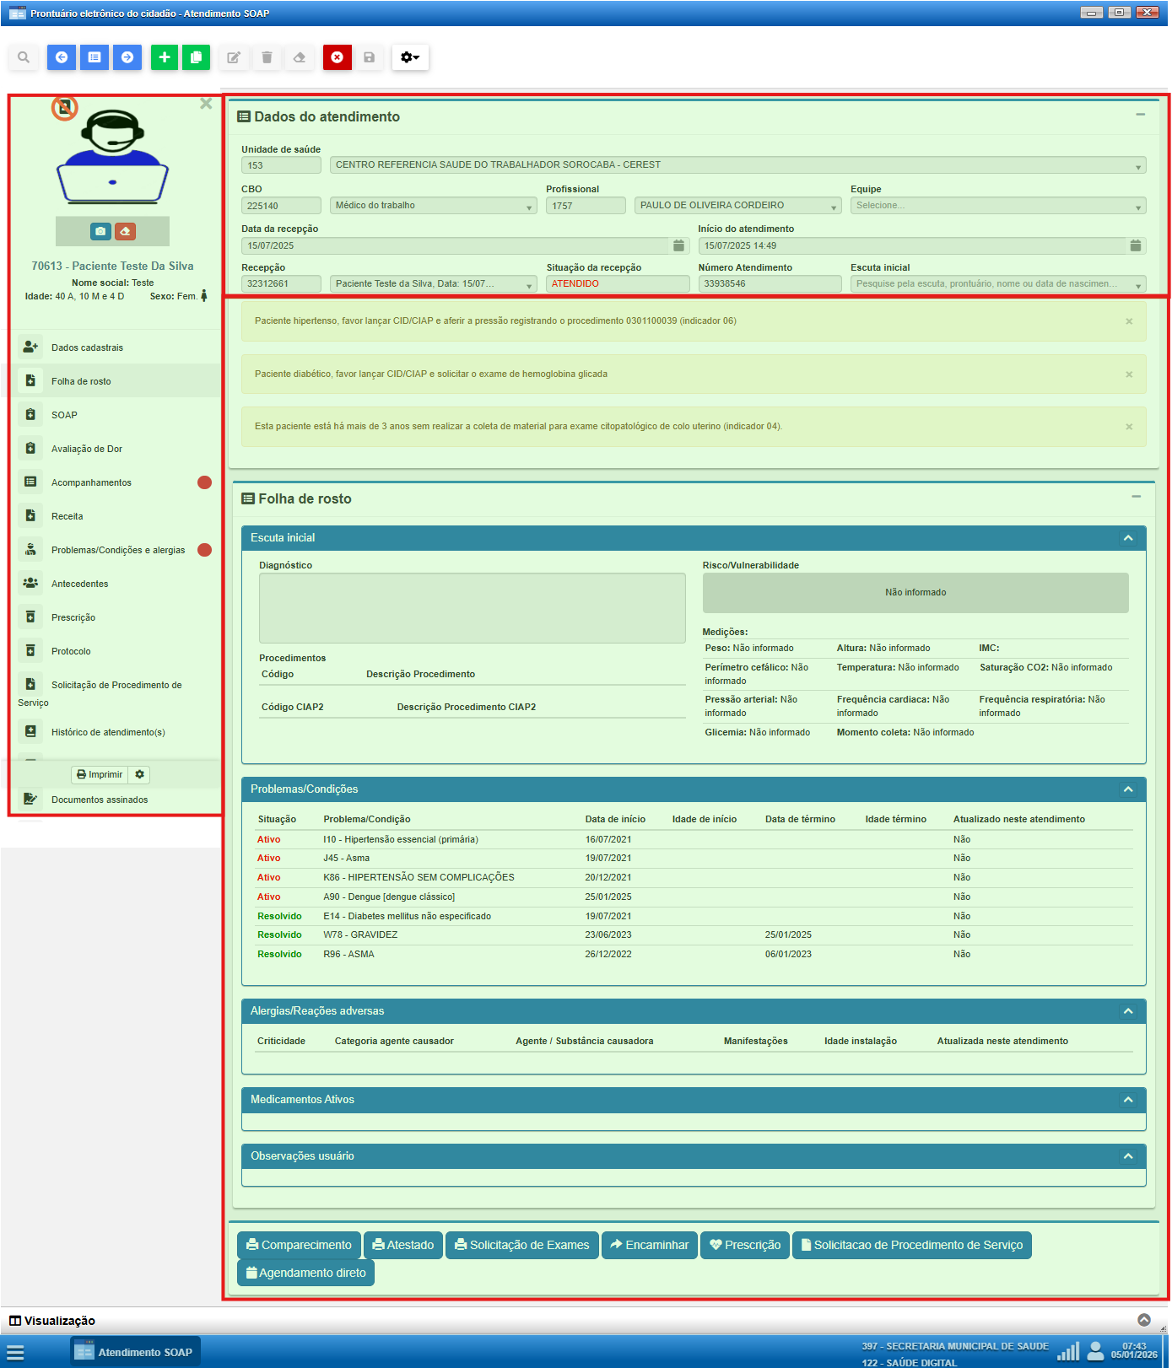Open the gear settings dropdown in toolbar

click(x=410, y=57)
